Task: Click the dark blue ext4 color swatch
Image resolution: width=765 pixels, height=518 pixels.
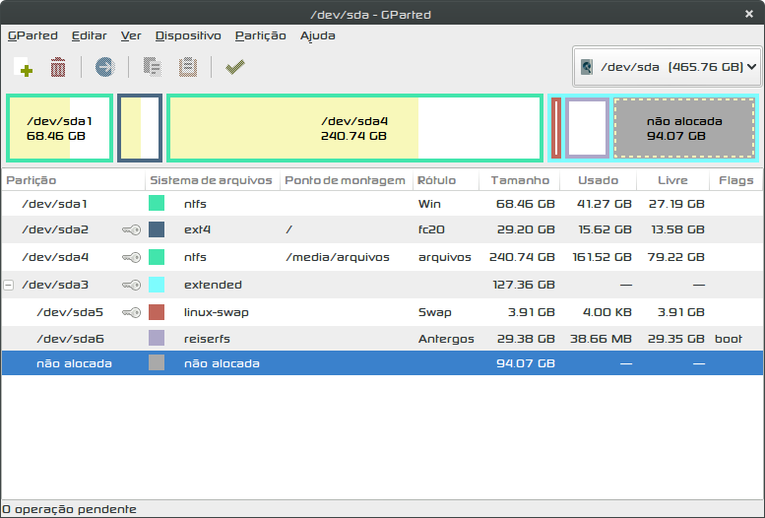Action: 157,229
